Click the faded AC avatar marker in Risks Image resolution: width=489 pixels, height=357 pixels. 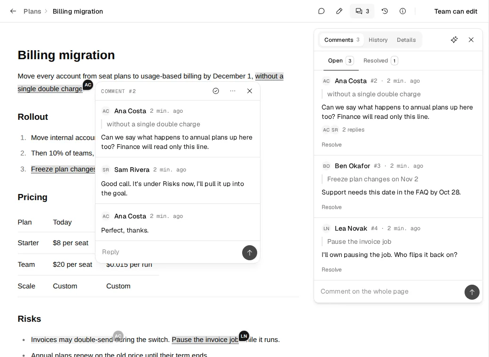118,336
